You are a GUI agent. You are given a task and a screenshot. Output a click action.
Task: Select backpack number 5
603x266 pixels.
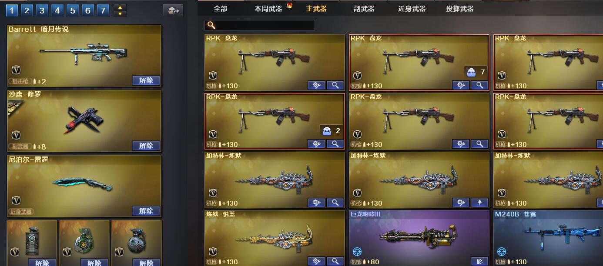click(x=72, y=10)
